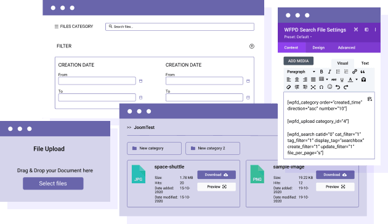The width and height of the screenshot is (388, 224).
Task: Align text right in the editor
Action: coord(305,80)
